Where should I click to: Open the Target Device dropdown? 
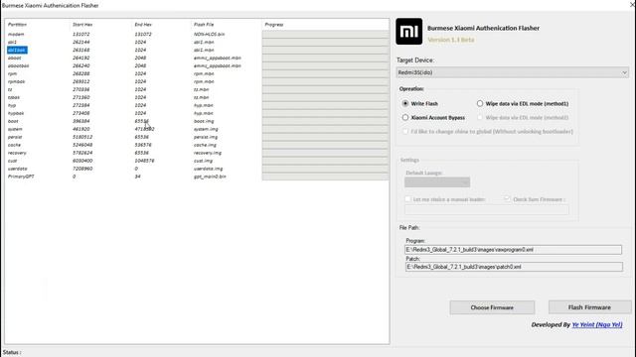click(x=513, y=72)
